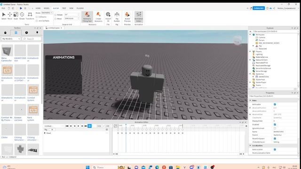Expand the Head track in the Animation Editor
Image resolution: width=301 pixels, height=169 pixels.
pyautogui.click(x=45, y=133)
